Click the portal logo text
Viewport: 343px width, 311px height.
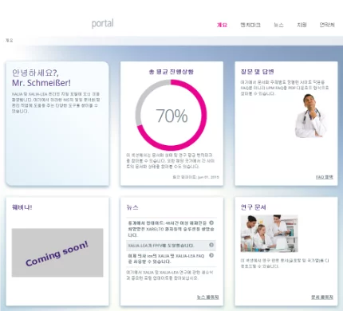103,23
